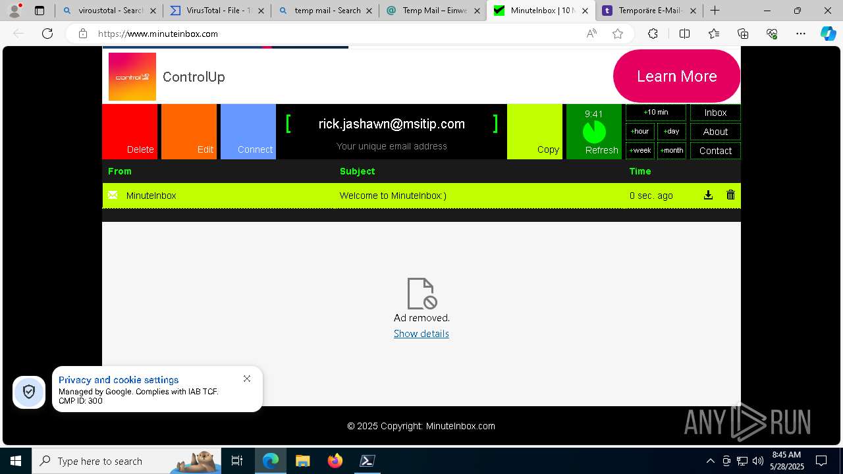Click the browser profile icon
The image size is (843, 474).
pos(14,11)
